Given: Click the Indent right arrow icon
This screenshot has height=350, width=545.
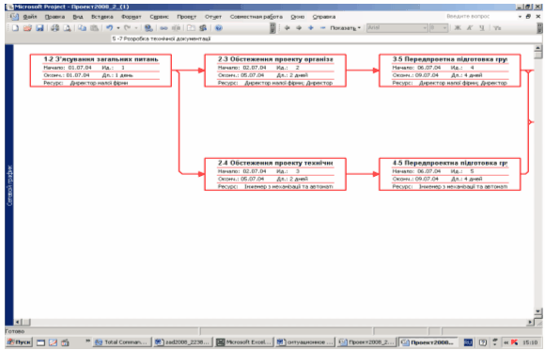Looking at the screenshot, I should pyautogui.click(x=299, y=28).
